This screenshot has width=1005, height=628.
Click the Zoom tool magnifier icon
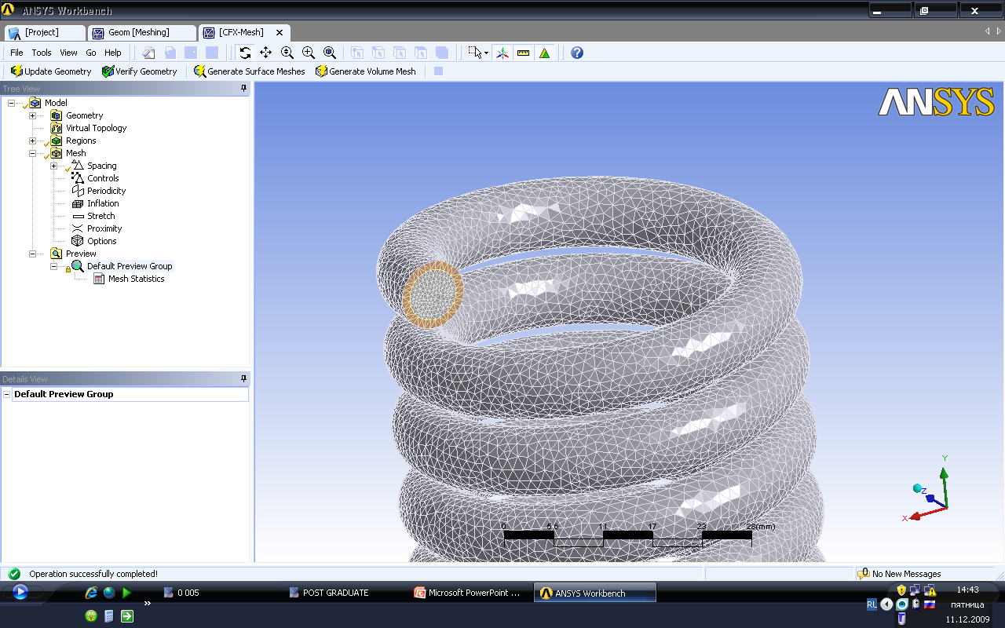coord(287,53)
